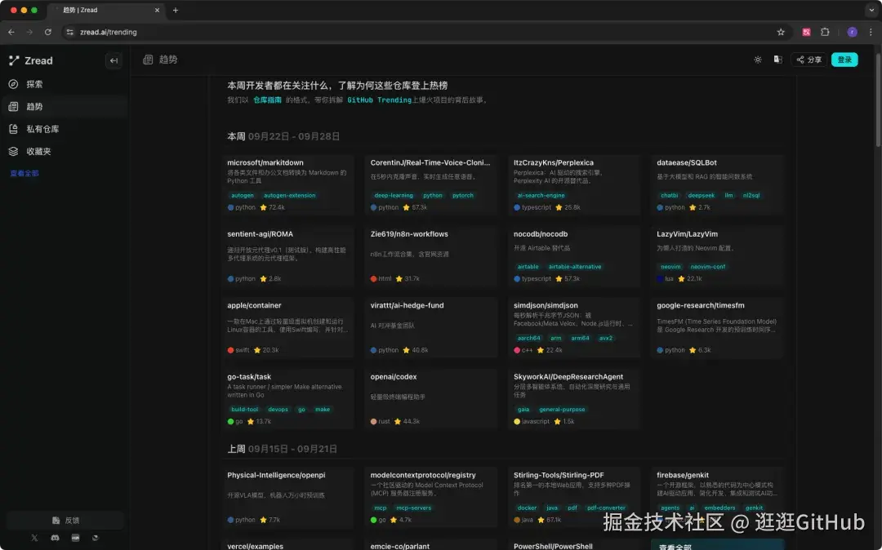Reload the page via the browser refresh icon

point(49,32)
